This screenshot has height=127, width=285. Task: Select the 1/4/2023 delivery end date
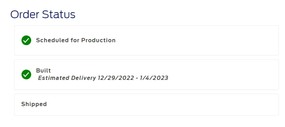click(x=154, y=78)
